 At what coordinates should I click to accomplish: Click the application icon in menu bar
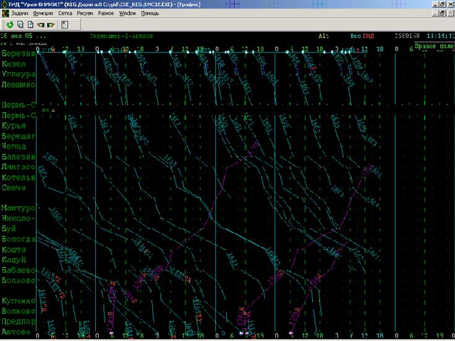[5, 14]
